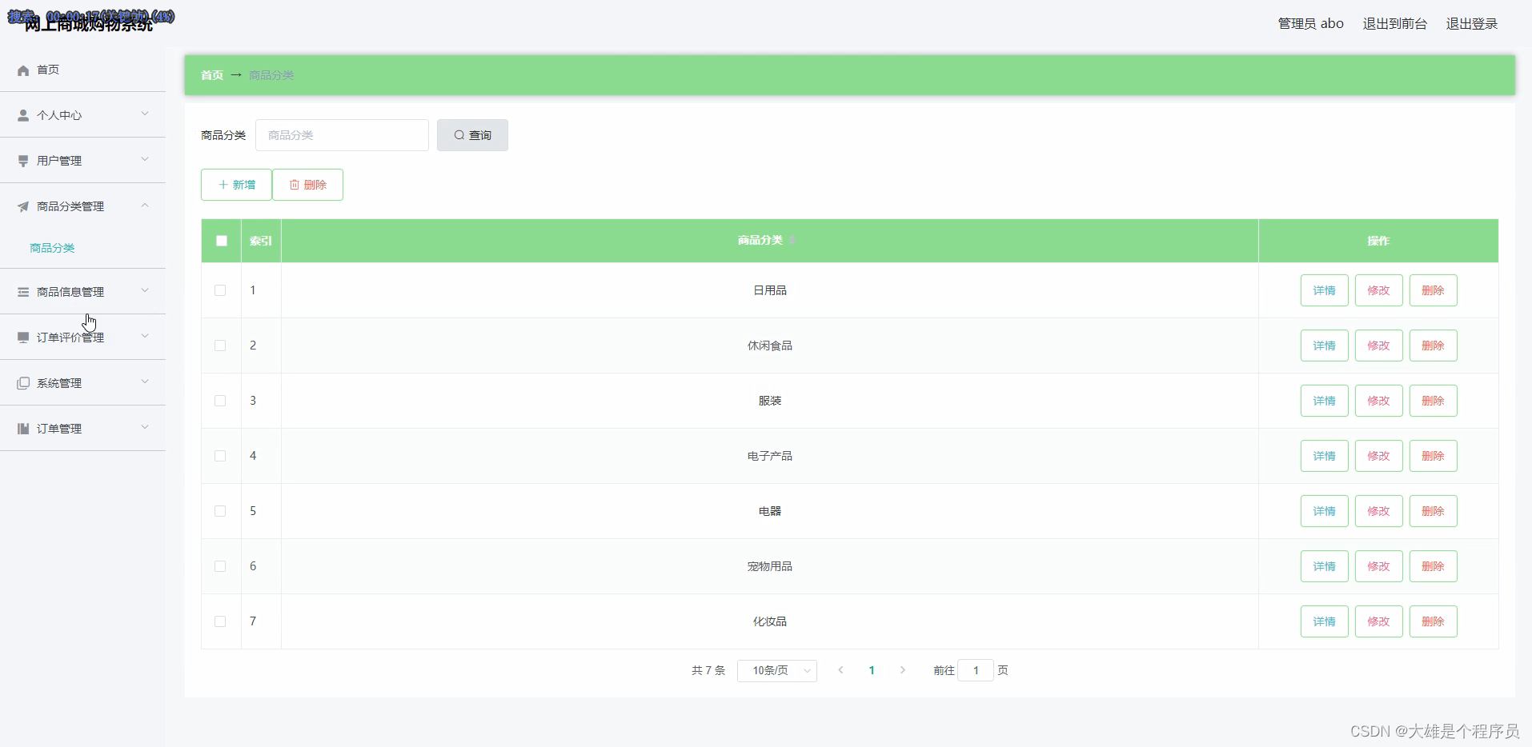Click the 系统管理 sidebar icon
1532x747 pixels.
click(23, 384)
